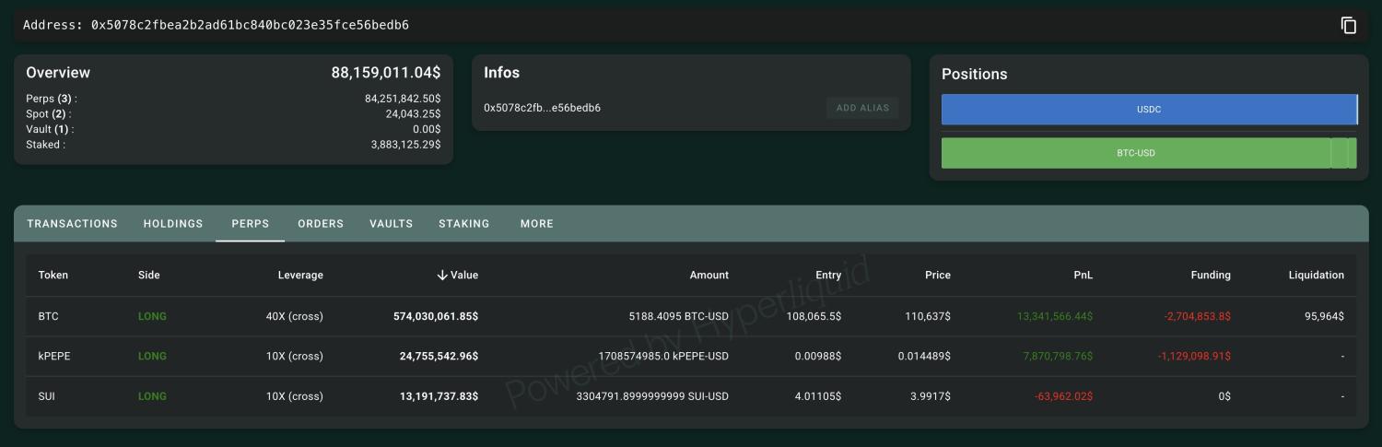The image size is (1382, 447).
Task: Click the SUI token name
Action: (x=48, y=396)
